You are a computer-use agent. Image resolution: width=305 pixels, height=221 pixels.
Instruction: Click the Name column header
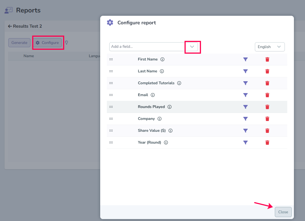(x=29, y=56)
